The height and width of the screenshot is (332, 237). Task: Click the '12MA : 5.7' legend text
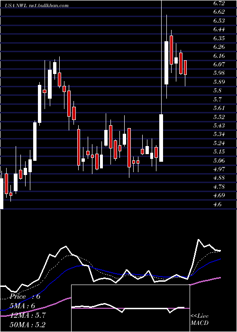[27, 315]
